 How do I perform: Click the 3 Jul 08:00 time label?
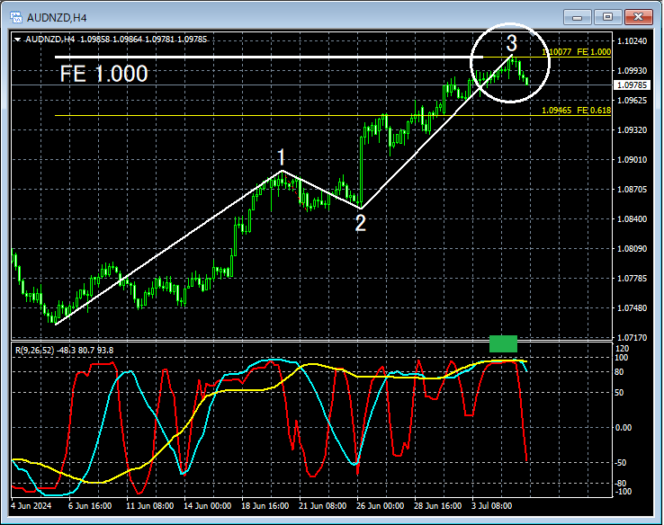point(492,506)
